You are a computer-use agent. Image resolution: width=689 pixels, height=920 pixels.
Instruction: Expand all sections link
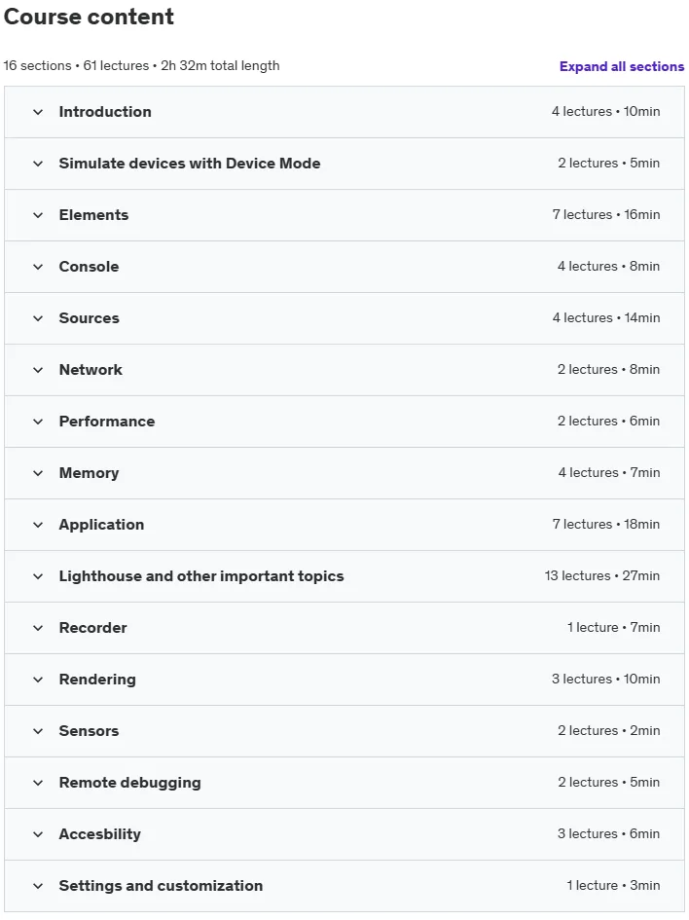coord(622,66)
